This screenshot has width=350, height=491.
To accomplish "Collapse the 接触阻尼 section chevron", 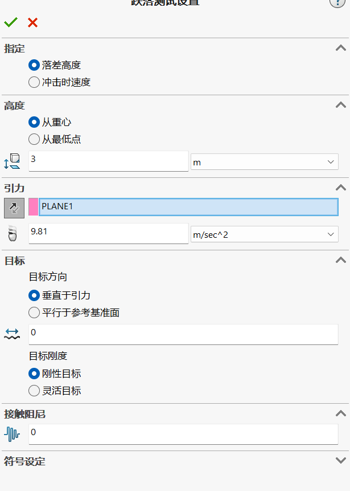I will 341,413.
